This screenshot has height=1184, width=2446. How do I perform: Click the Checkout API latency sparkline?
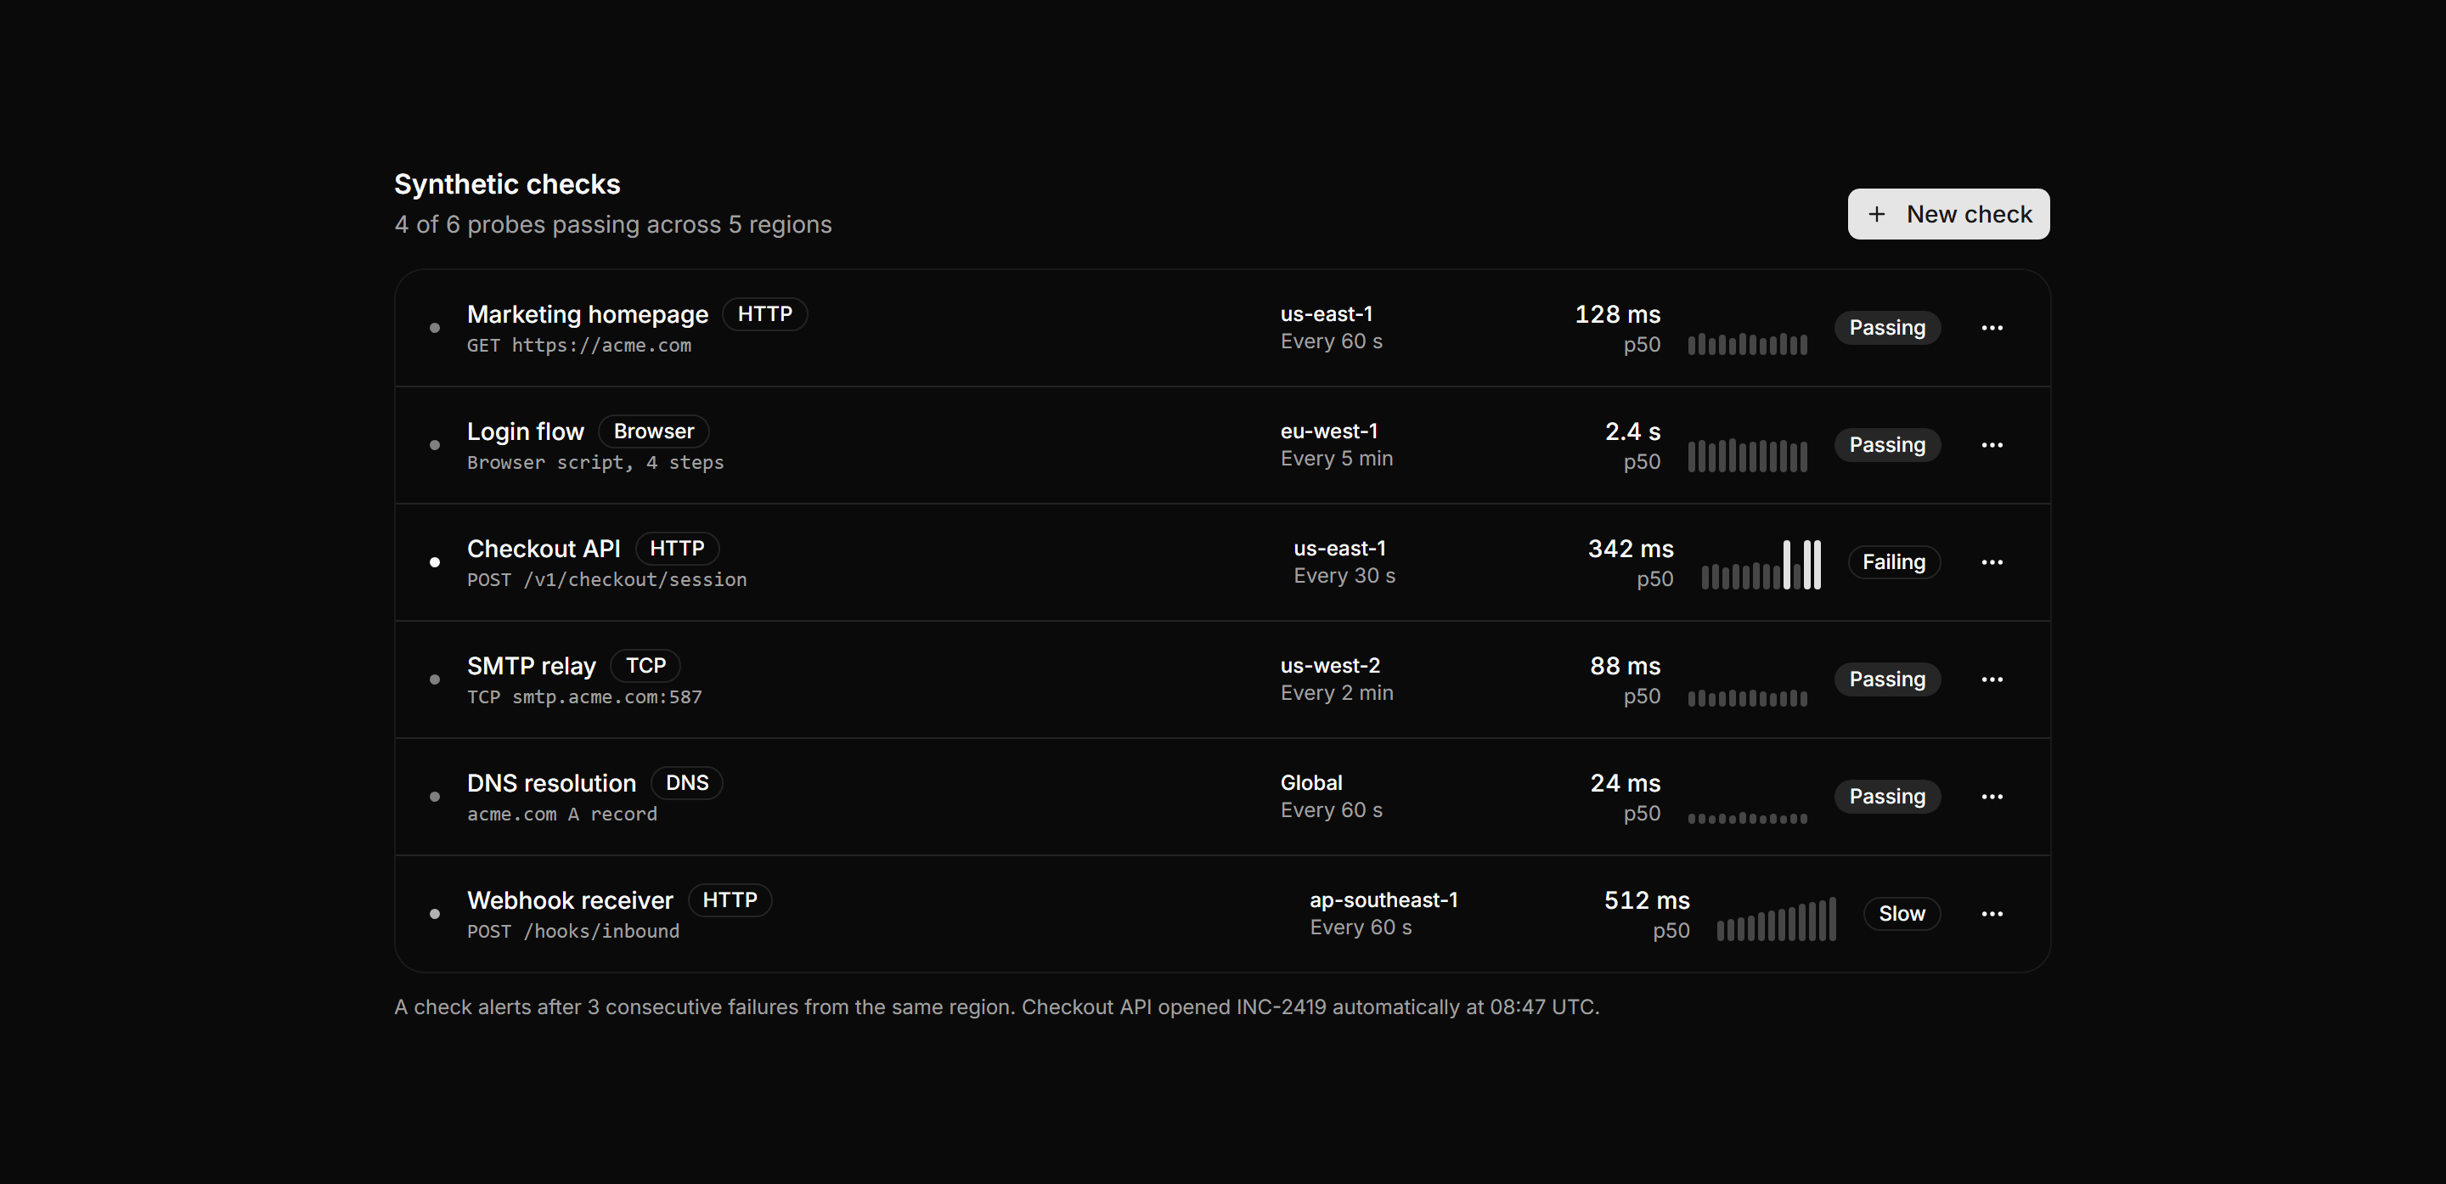click(1761, 565)
